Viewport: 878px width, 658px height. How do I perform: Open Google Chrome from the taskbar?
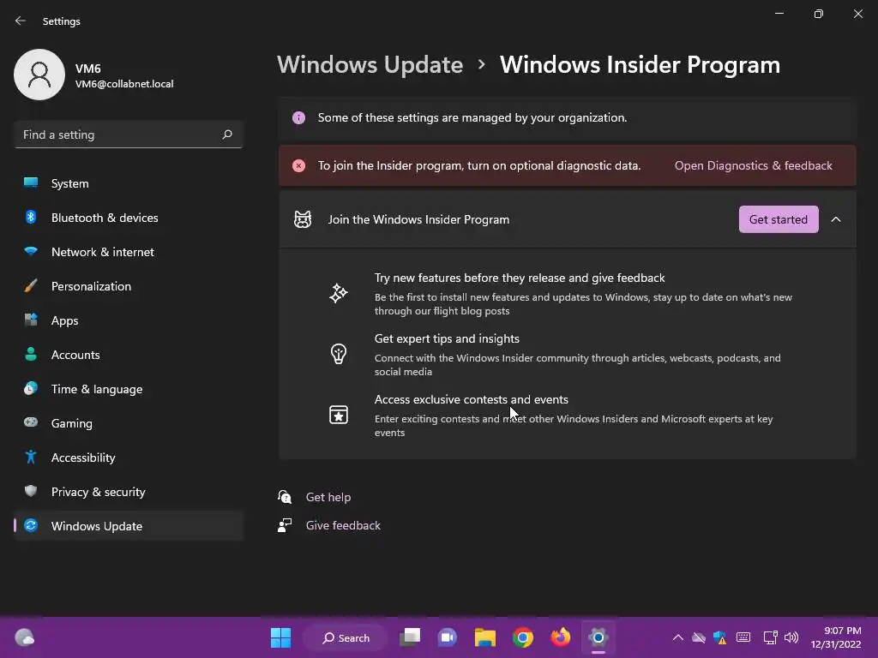[522, 637]
